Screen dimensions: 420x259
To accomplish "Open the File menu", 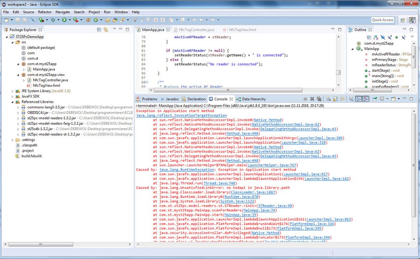I will [6, 12].
